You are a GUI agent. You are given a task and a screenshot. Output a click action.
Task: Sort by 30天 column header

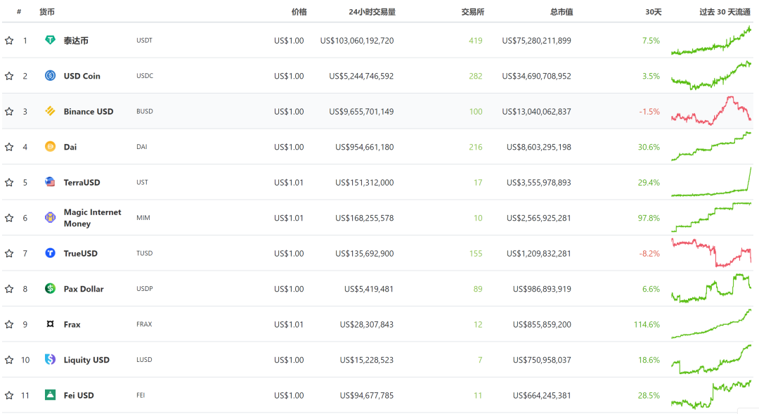pos(653,12)
